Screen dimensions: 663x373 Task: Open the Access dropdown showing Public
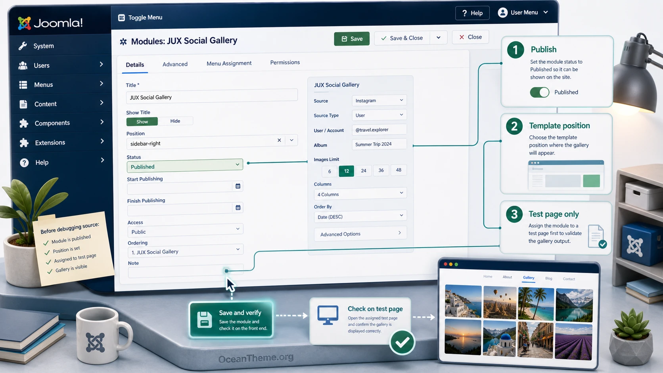(x=185, y=230)
